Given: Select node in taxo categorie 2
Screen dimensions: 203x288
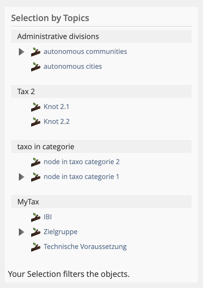Looking at the screenshot, I should (x=81, y=162).
